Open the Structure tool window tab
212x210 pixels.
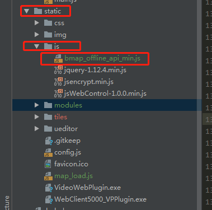pyautogui.click(x=7, y=203)
